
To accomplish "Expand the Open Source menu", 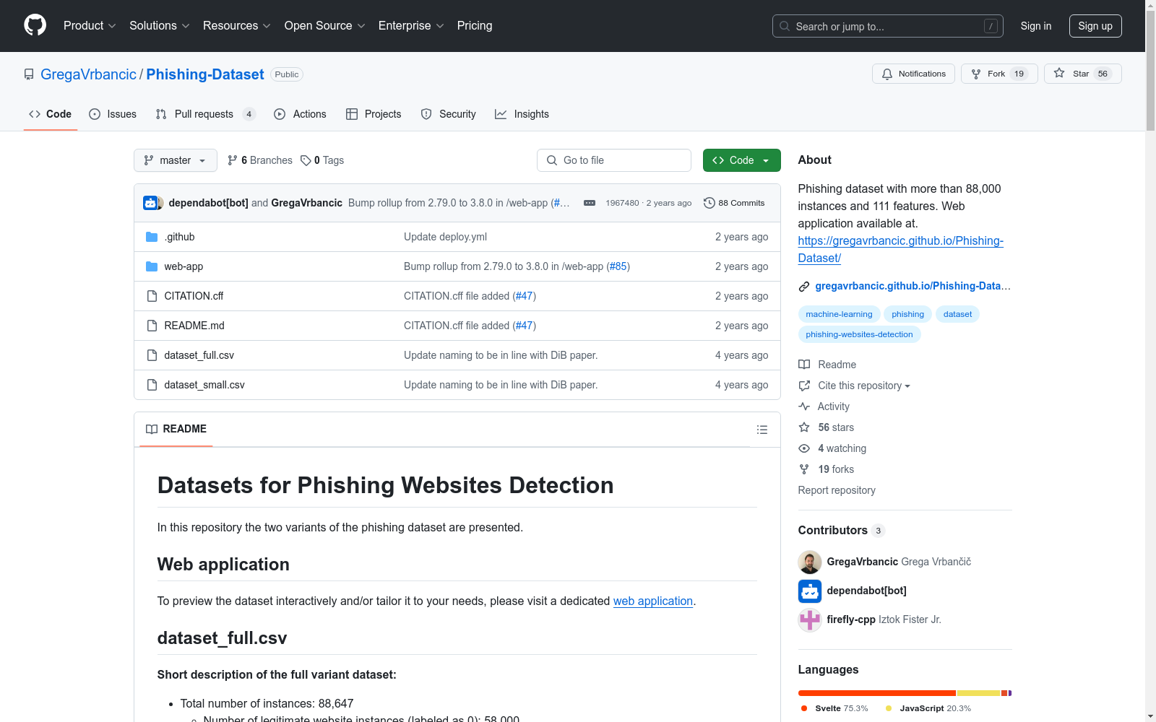I will point(324,25).
